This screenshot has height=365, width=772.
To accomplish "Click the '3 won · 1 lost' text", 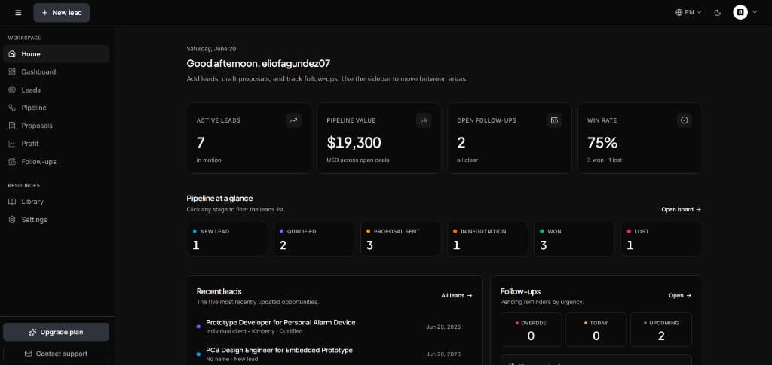I will click(x=605, y=160).
